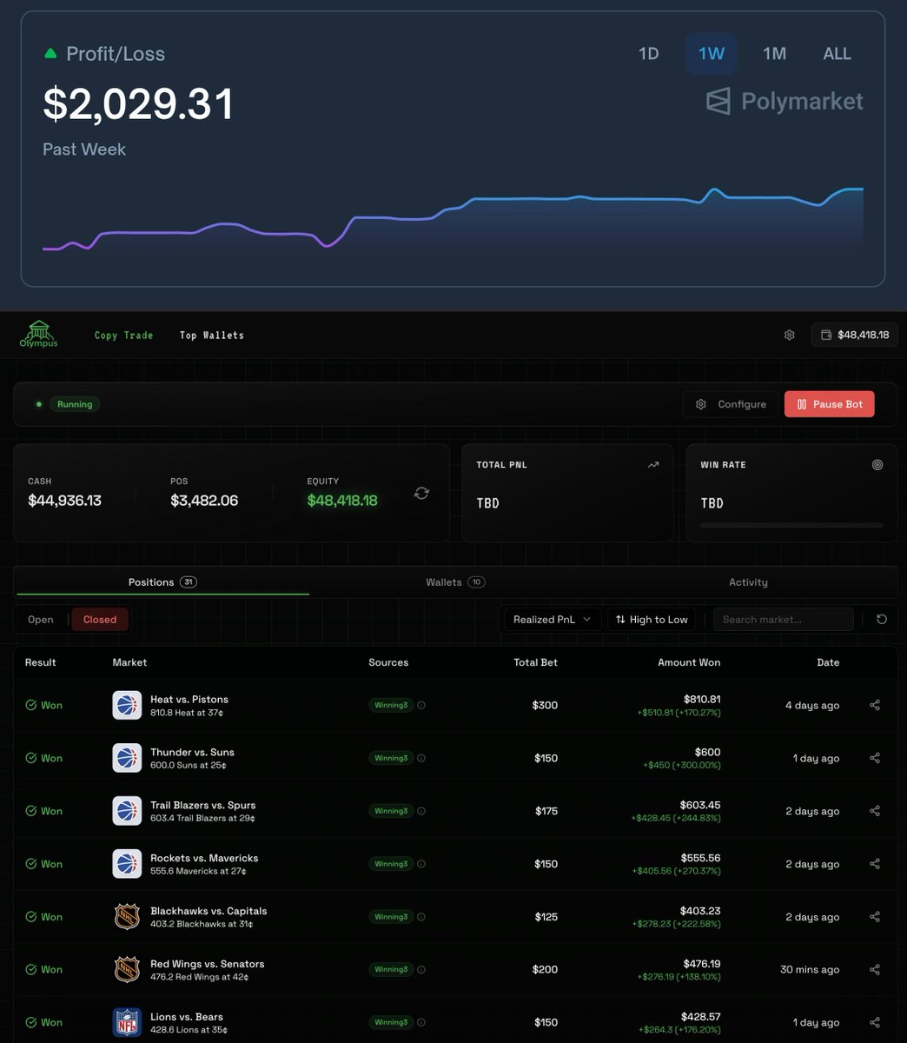Image resolution: width=907 pixels, height=1043 pixels.
Task: Select the 1W time range
Action: pos(712,54)
